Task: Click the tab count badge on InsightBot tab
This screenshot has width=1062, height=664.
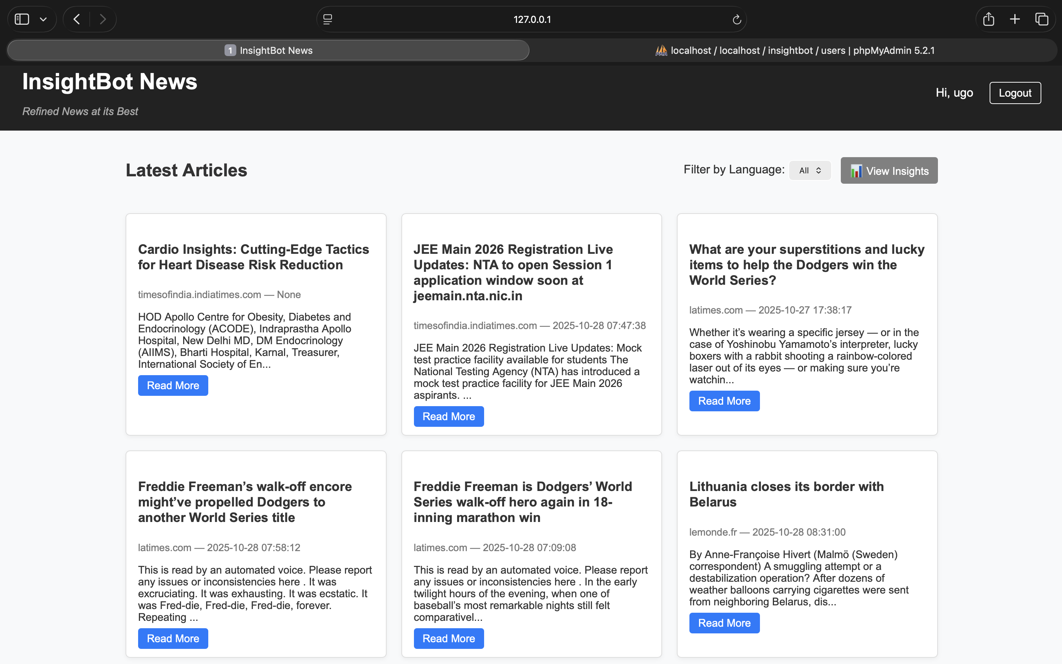Action: (x=230, y=51)
